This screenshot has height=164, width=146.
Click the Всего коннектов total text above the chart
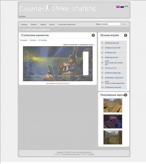pyautogui.click(x=79, y=45)
